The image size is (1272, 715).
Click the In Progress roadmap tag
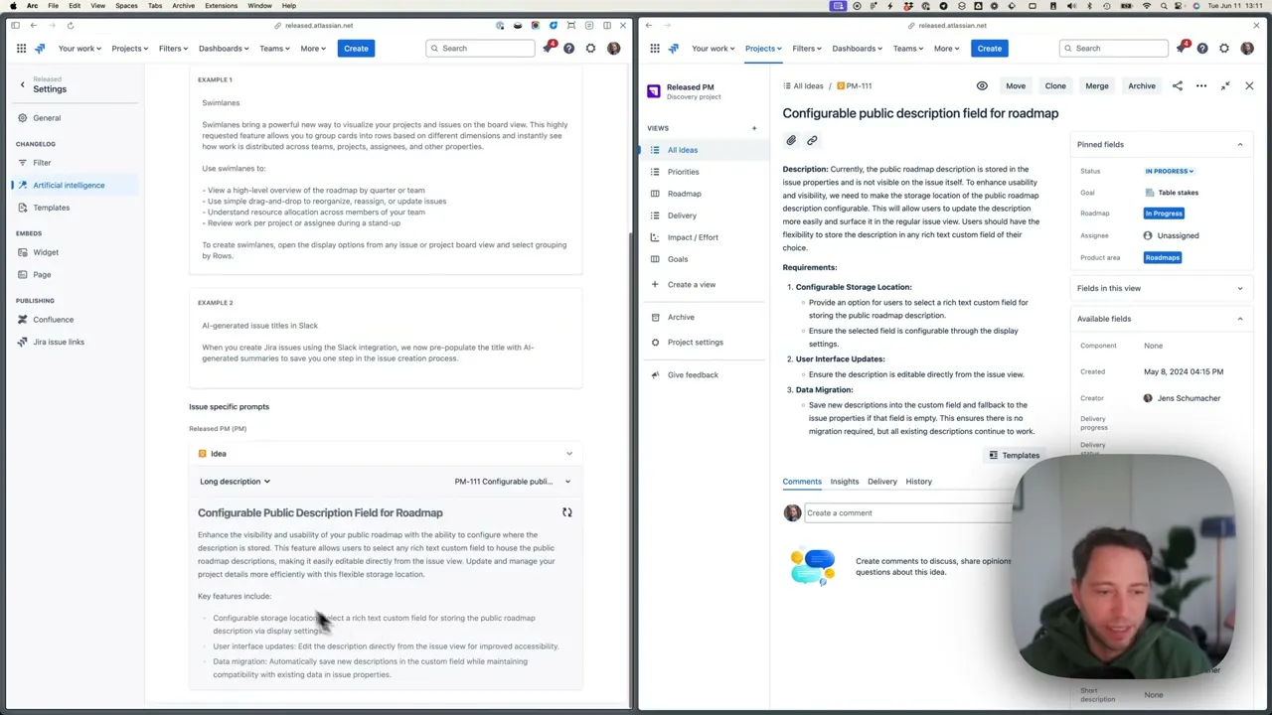pos(1164,214)
